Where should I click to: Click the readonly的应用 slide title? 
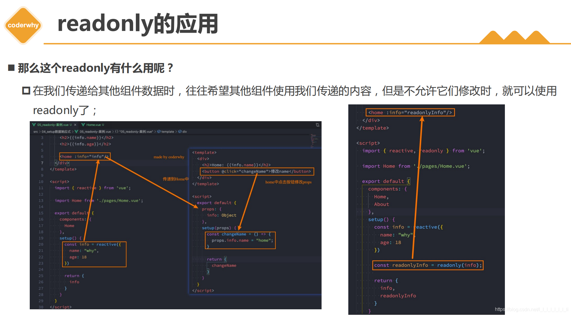coord(138,24)
